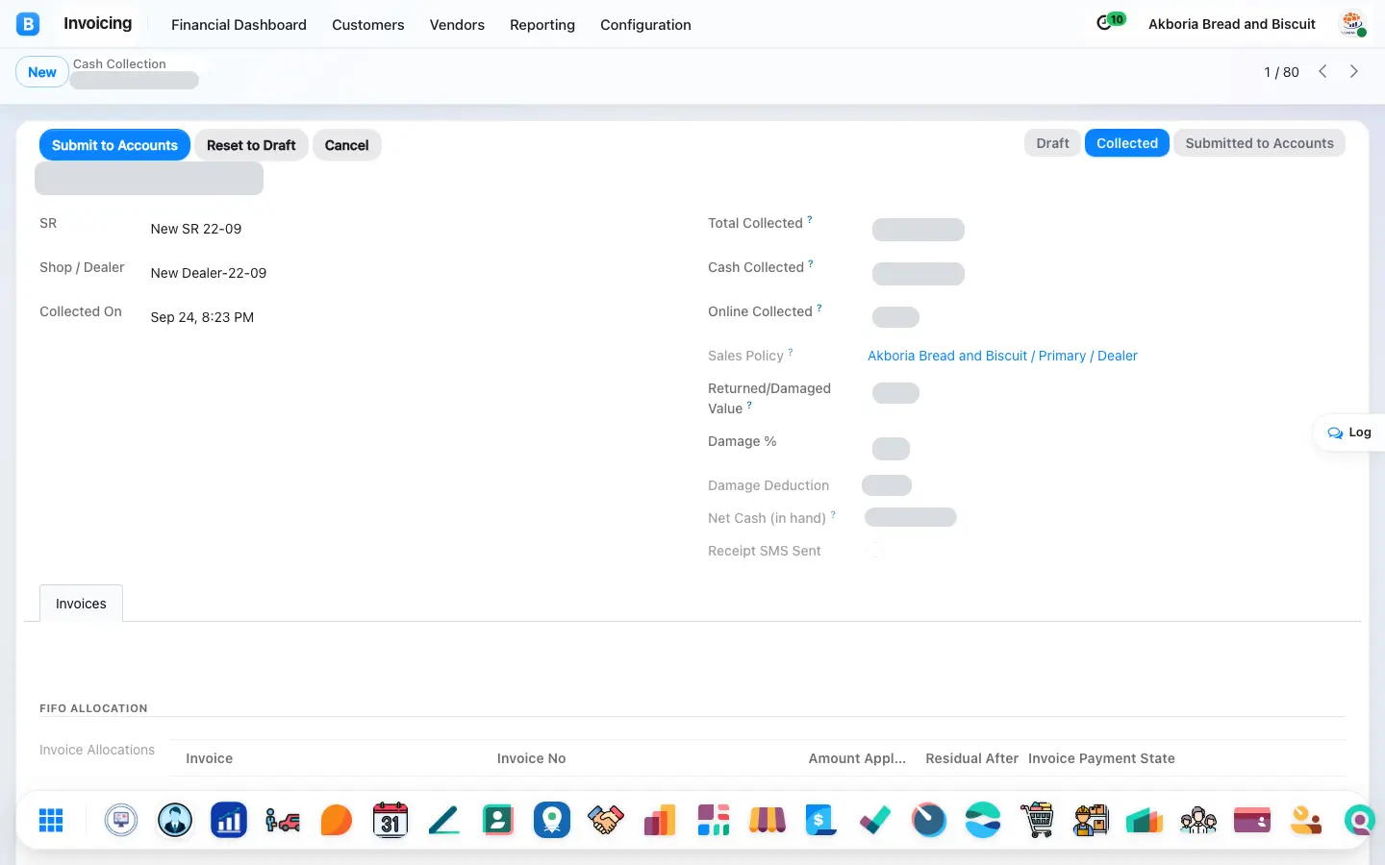Select the Invoices tab
Image resolution: width=1385 pixels, height=865 pixels.
point(81,604)
